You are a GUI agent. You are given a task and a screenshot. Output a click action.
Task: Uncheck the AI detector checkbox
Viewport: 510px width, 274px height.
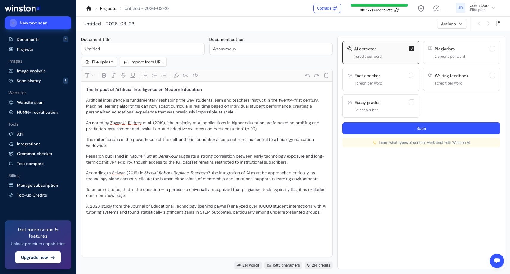coord(412,49)
